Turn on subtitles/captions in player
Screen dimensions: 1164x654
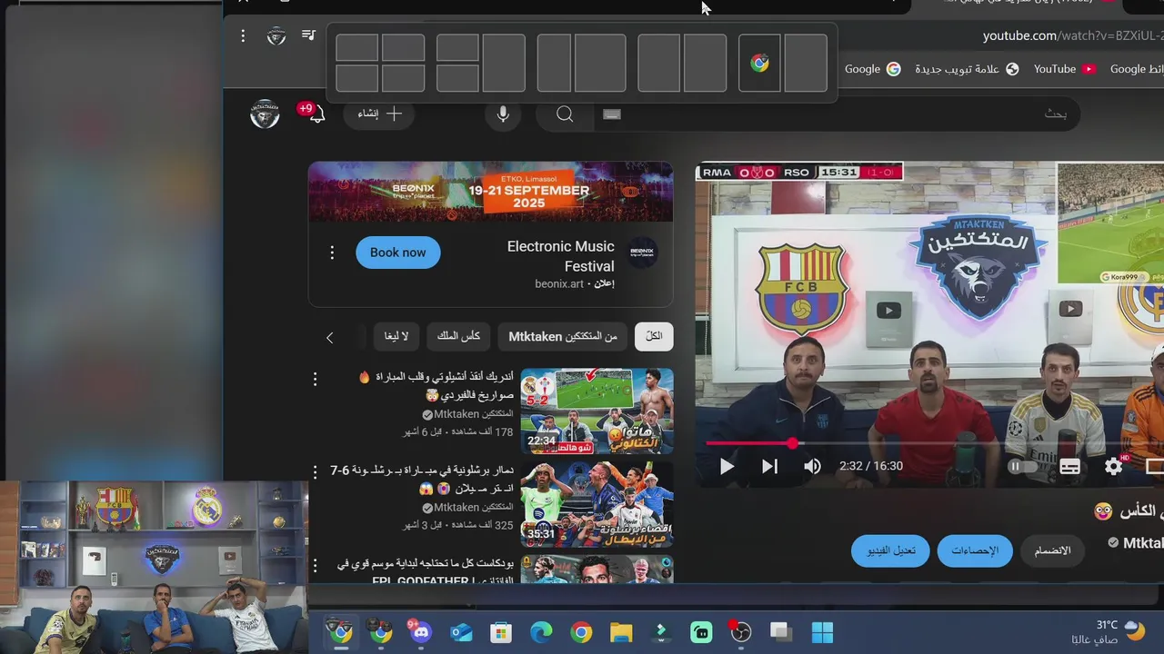(1069, 466)
